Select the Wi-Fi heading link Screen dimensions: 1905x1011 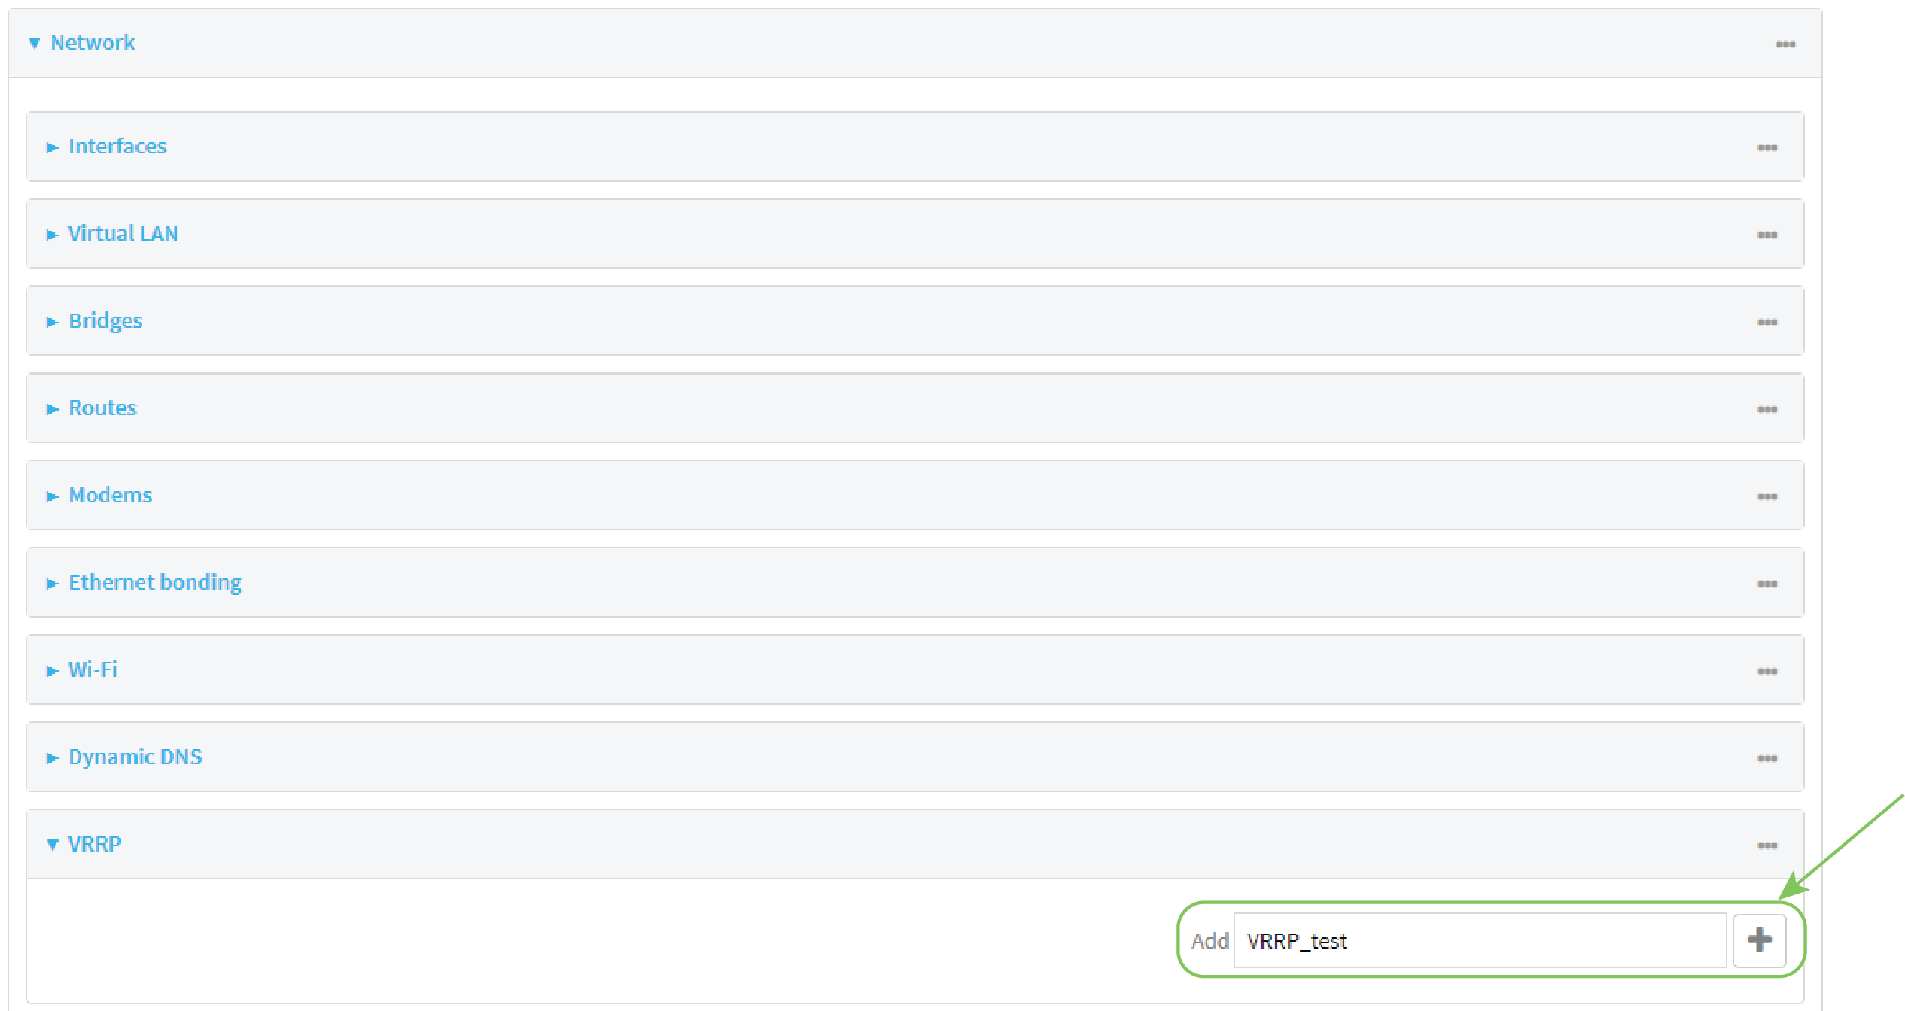[x=93, y=669]
